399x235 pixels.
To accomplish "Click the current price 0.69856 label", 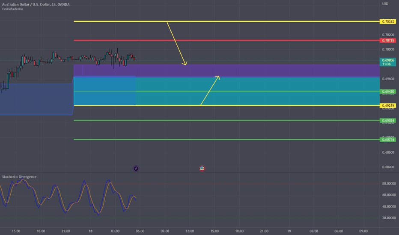I will 388,60.
